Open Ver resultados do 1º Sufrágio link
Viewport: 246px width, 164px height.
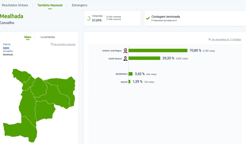pos(226,39)
